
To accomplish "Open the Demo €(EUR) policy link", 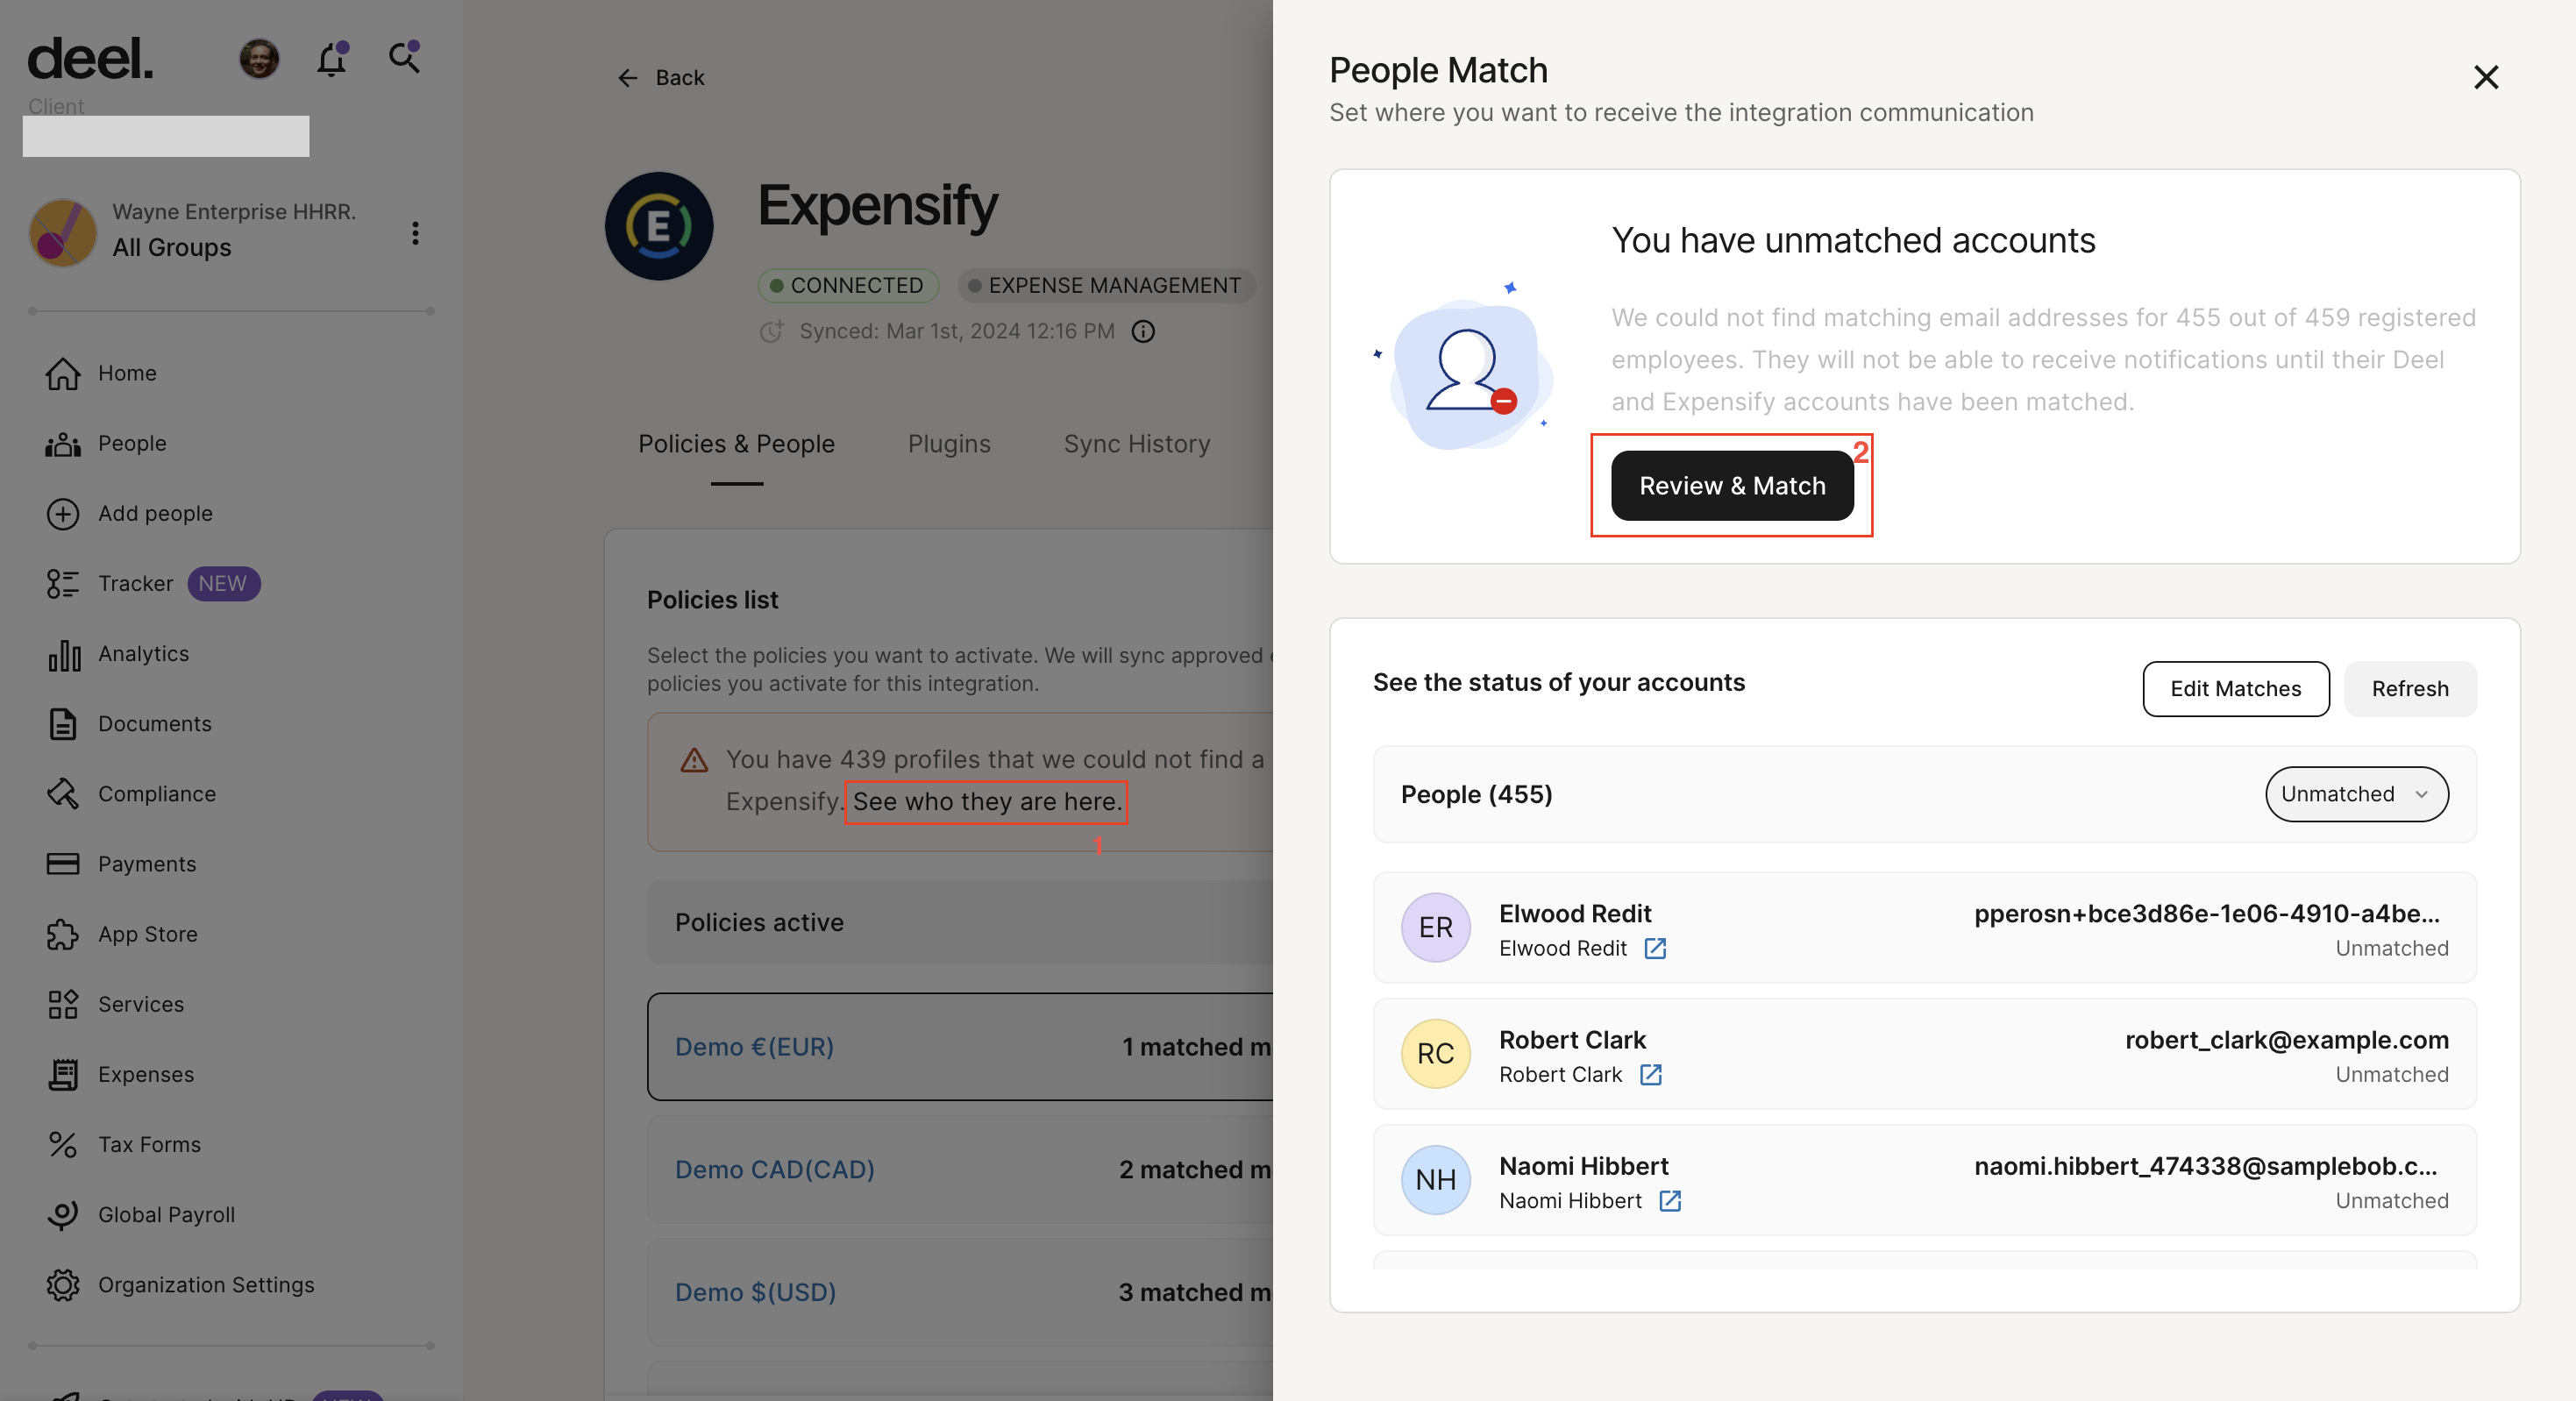I will coord(755,1046).
